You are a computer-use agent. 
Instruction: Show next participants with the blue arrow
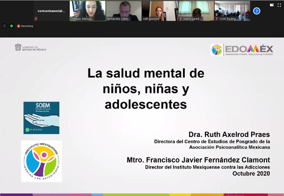click(x=257, y=11)
